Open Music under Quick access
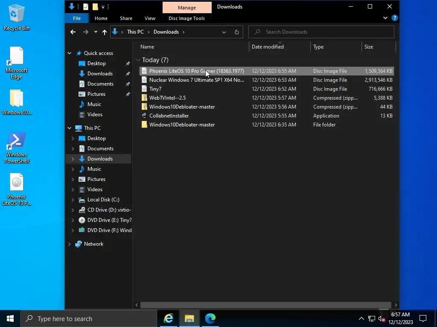The height and width of the screenshot is (327, 437). pyautogui.click(x=94, y=104)
